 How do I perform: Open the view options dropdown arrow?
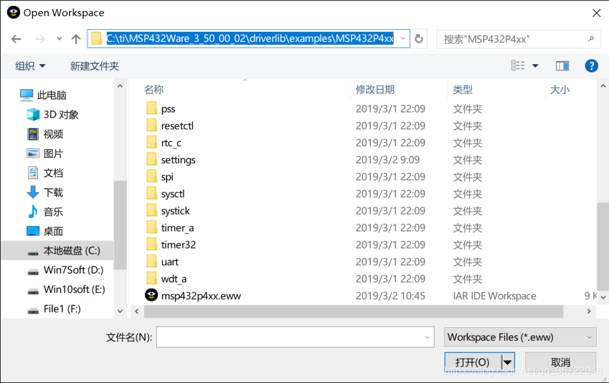(535, 66)
